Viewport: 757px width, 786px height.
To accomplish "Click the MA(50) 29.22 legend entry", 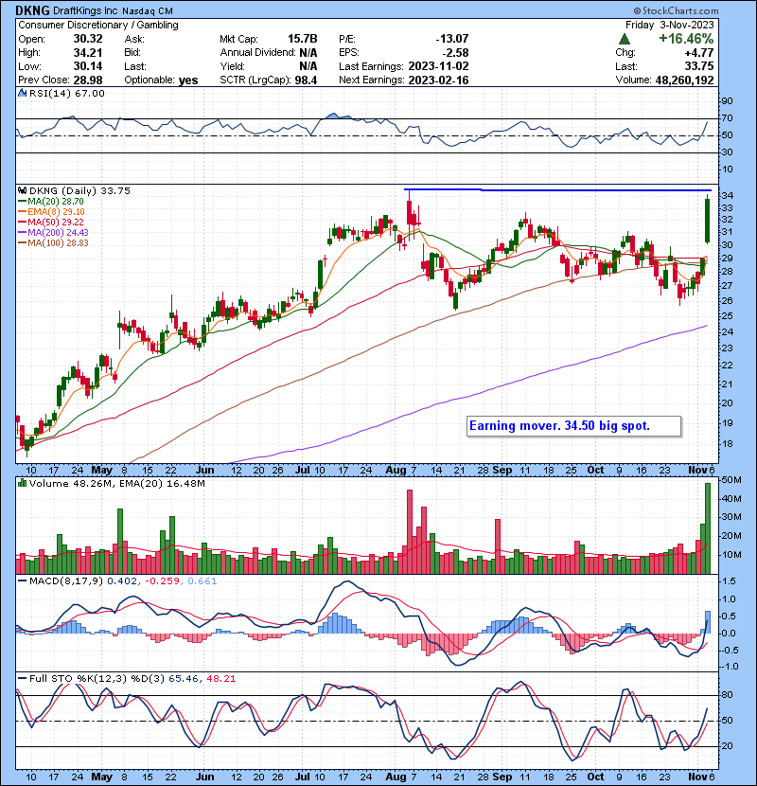I will [x=50, y=222].
